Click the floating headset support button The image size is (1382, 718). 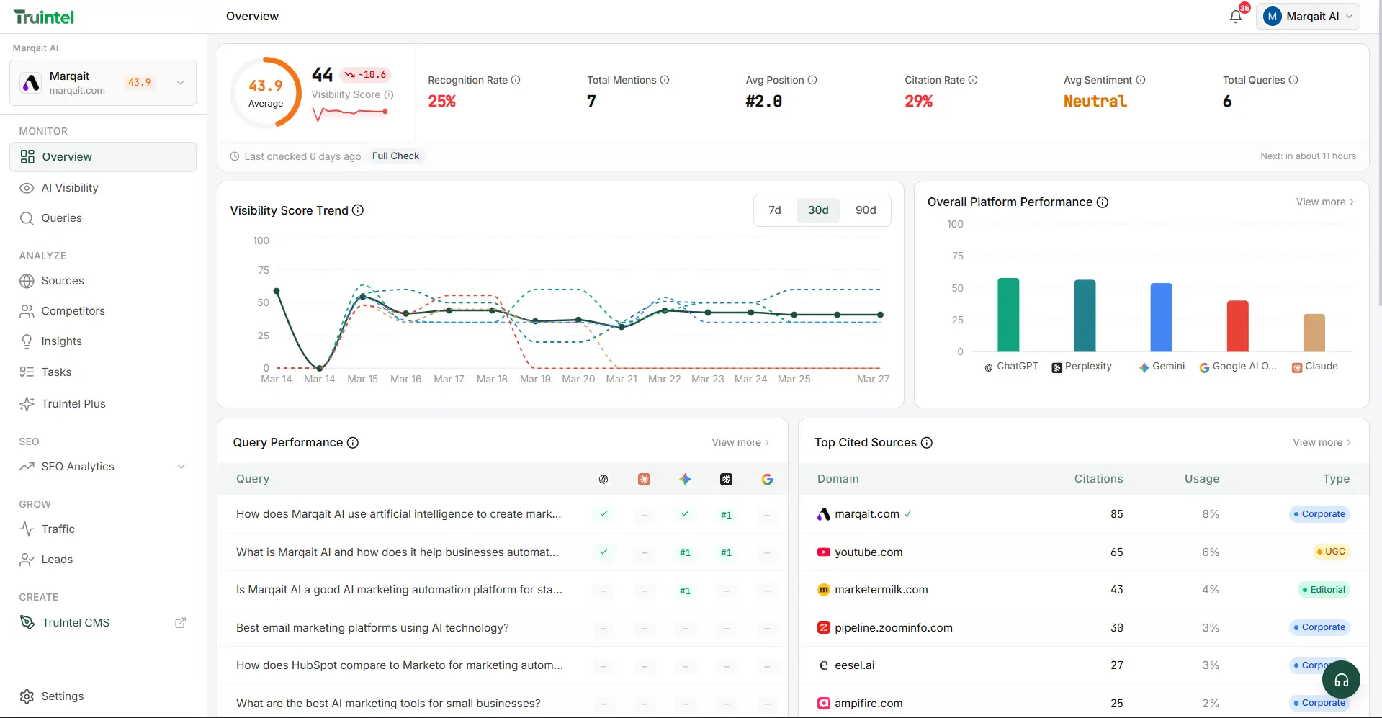1340,679
